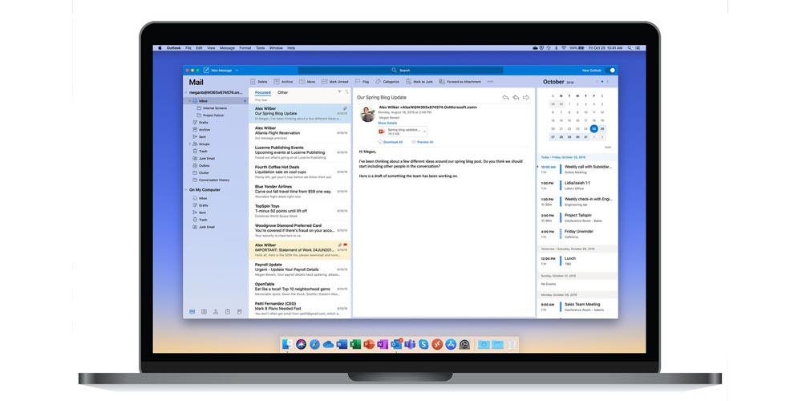Open the Tools menu in menu bar
The width and height of the screenshot is (802, 401).
tap(261, 48)
